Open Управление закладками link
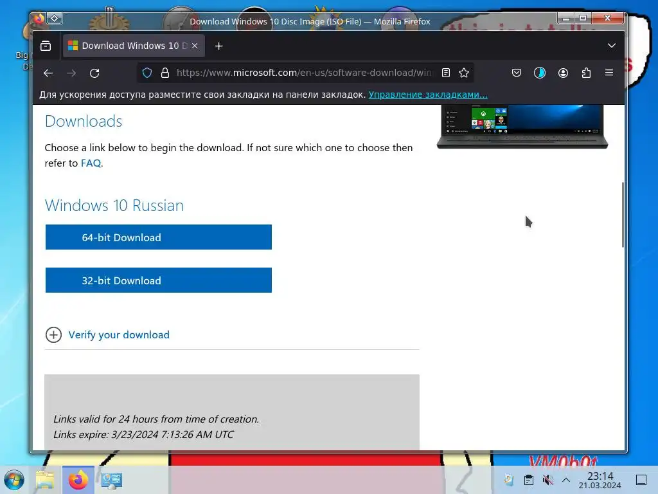 [428, 95]
